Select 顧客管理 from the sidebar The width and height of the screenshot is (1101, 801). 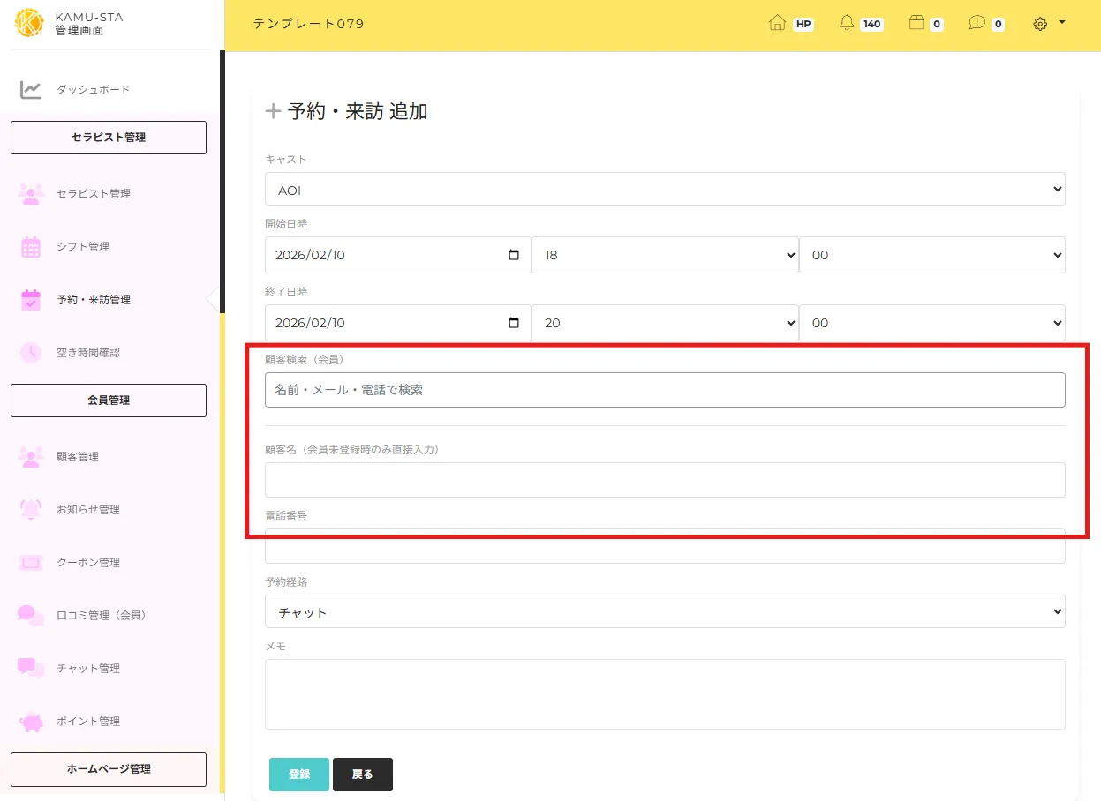[78, 457]
